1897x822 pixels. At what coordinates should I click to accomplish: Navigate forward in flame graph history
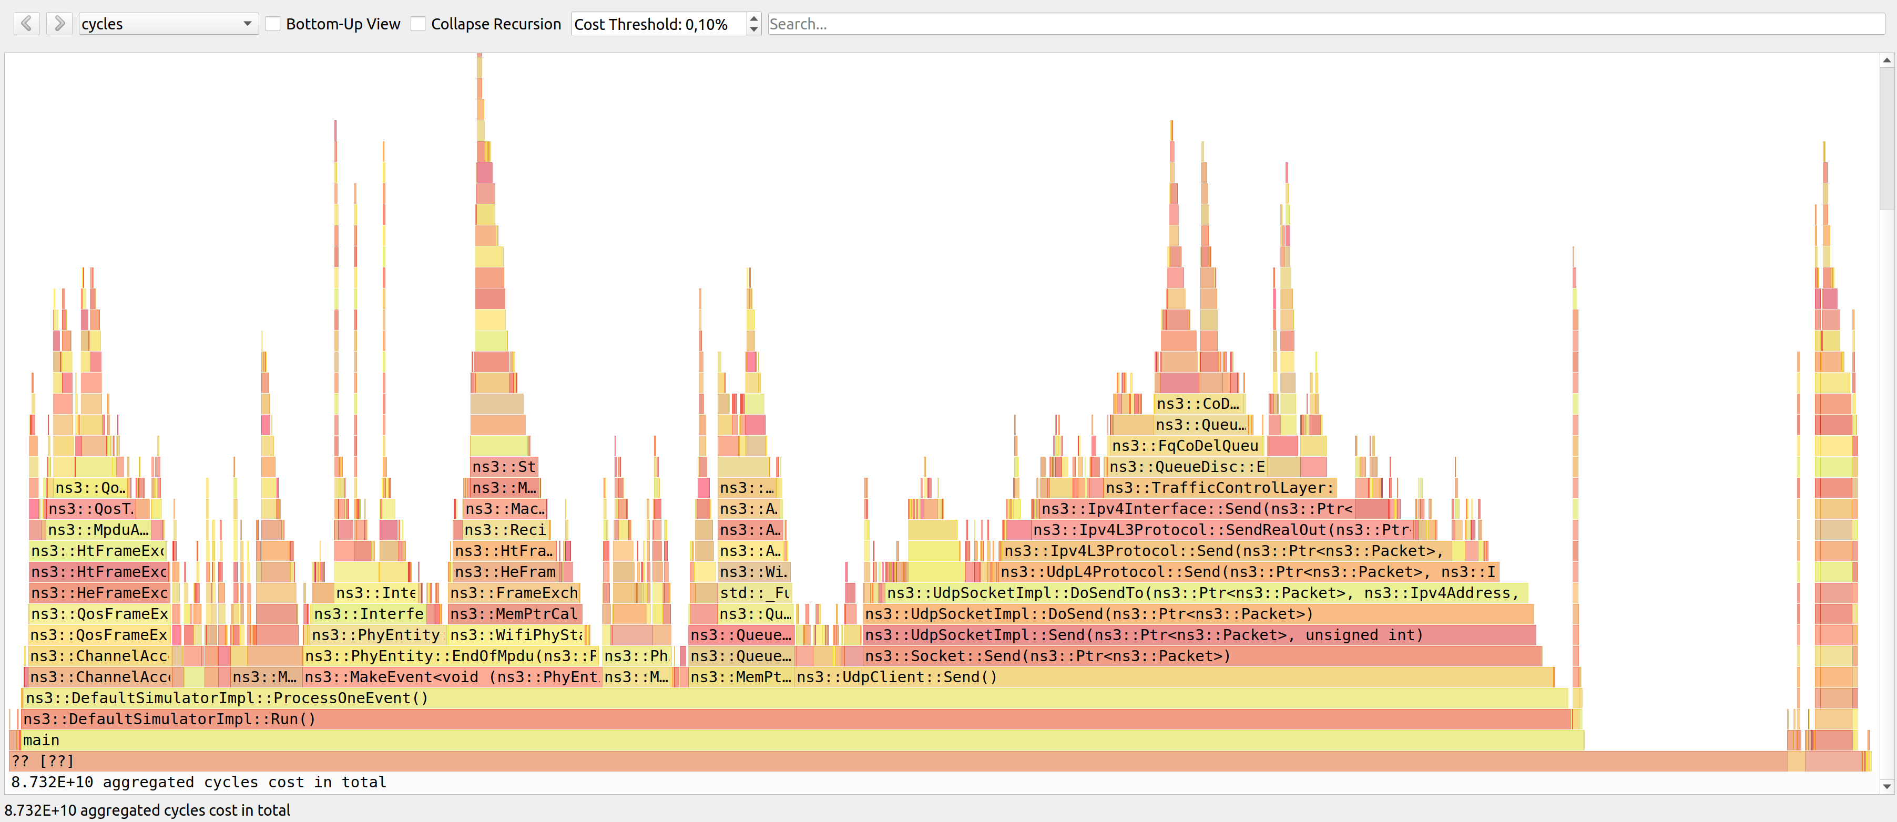[x=59, y=23]
